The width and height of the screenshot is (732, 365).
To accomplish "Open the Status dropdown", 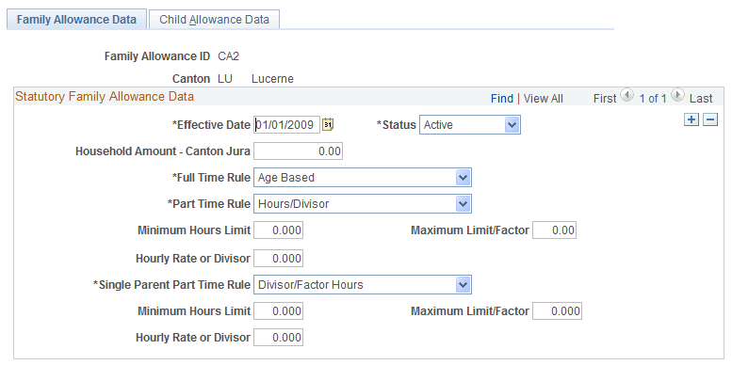I will 470,125.
